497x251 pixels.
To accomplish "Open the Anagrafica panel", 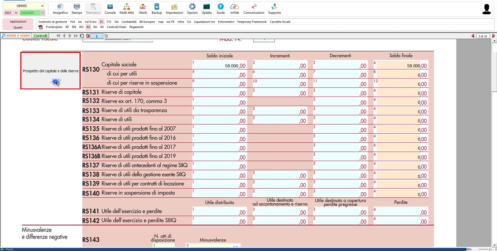I will [x=60, y=9].
